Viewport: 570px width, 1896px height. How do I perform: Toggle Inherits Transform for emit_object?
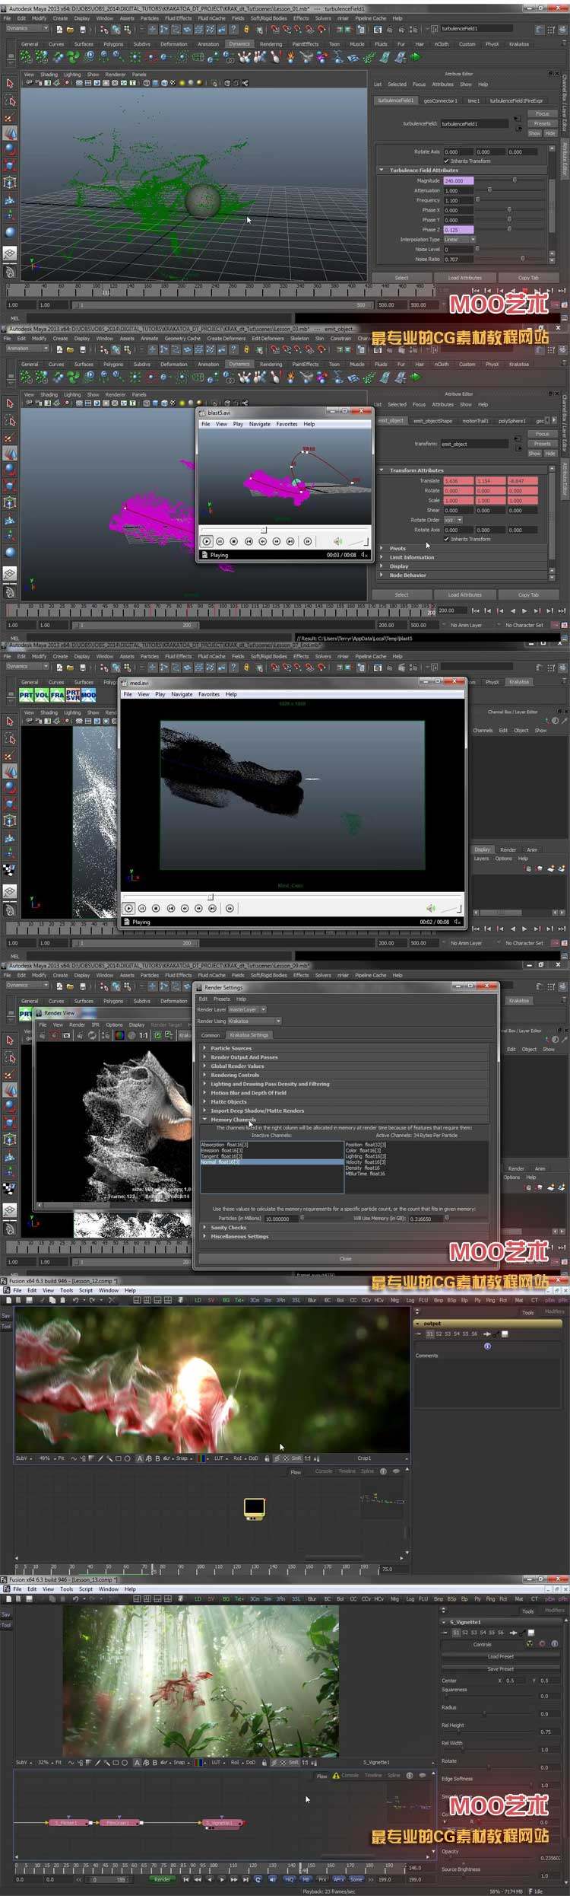pos(447,539)
